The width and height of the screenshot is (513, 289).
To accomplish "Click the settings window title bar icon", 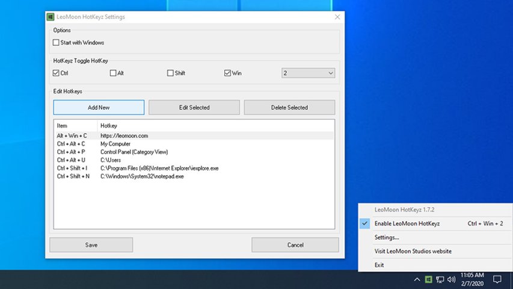I will [51, 17].
